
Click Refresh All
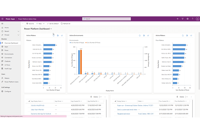66,24
